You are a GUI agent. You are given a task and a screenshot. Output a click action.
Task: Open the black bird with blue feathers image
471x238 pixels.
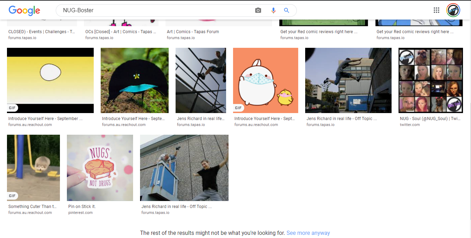(134, 80)
